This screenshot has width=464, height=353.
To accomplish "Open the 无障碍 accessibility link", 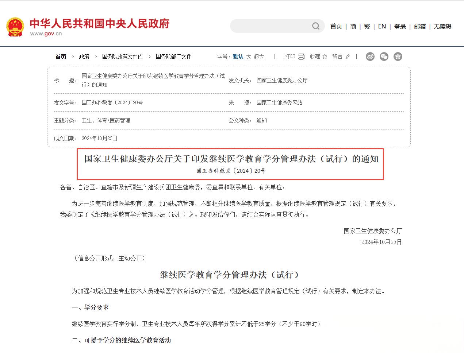I will point(442,26).
